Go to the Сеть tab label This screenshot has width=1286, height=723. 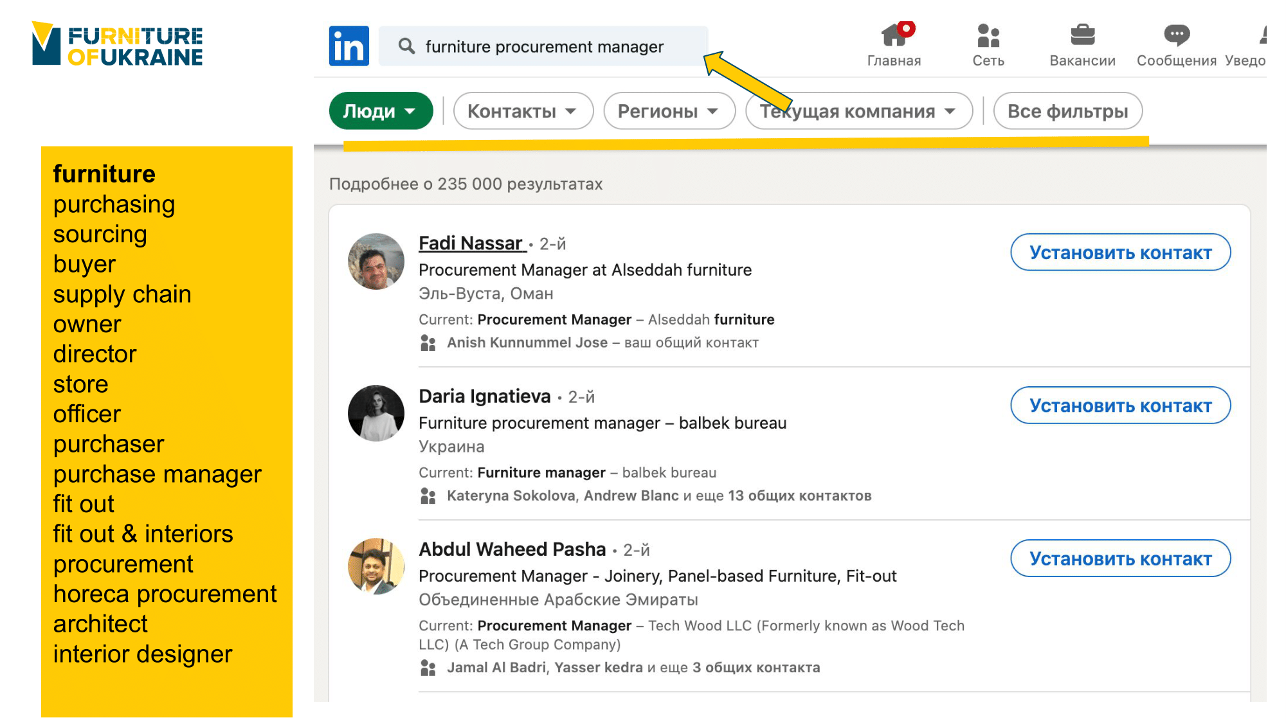point(988,60)
